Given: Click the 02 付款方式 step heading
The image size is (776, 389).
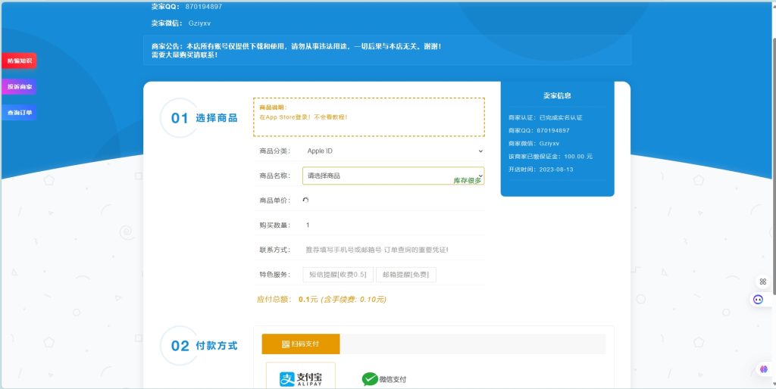Looking at the screenshot, I should pyautogui.click(x=204, y=346).
